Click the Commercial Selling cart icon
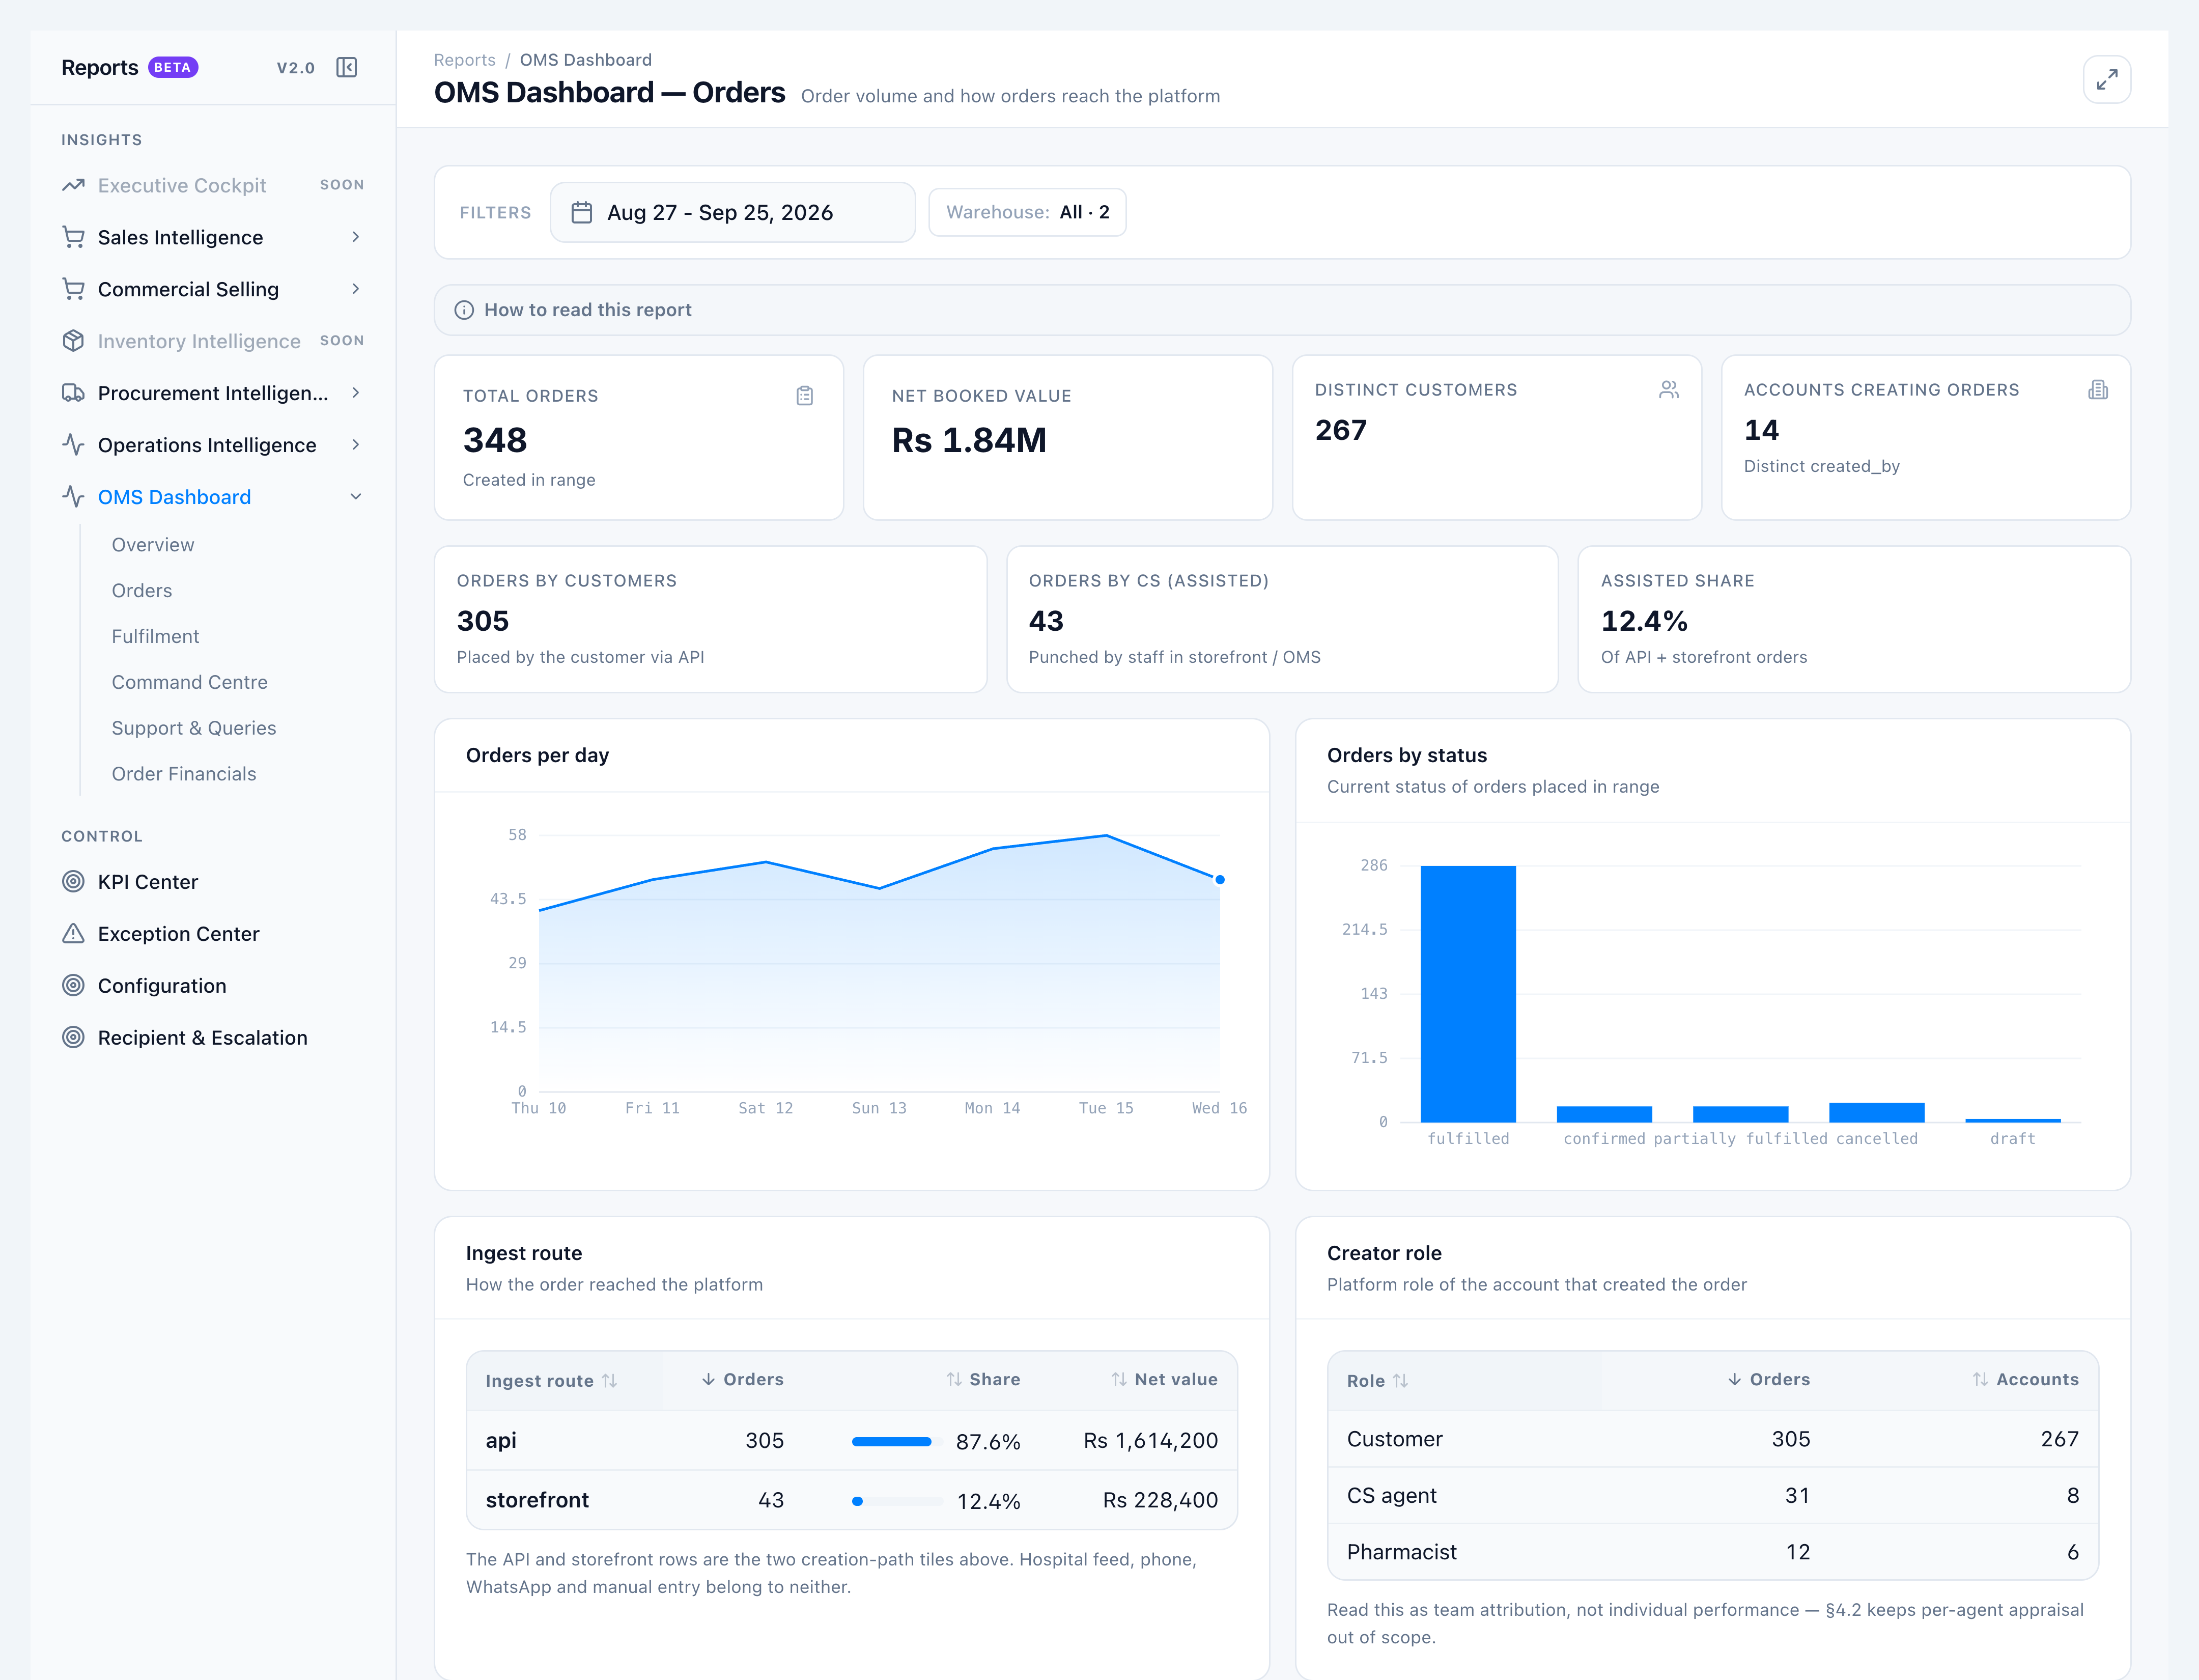Image resolution: width=2199 pixels, height=1680 pixels. 73,289
